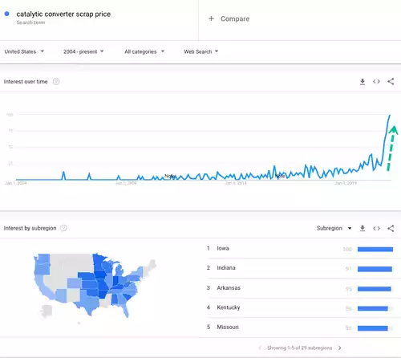The width and height of the screenshot is (401, 358).
Task: Select Kentucky in the subregion list
Action: coord(300,307)
